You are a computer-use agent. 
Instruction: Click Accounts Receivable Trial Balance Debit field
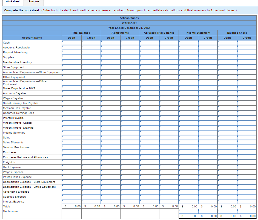(71, 47)
